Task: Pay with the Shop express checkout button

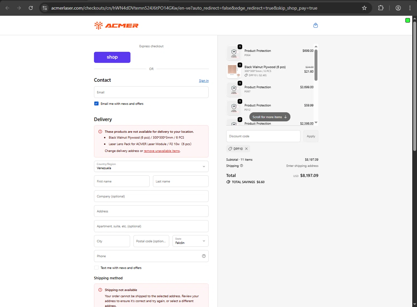Action: click(112, 57)
